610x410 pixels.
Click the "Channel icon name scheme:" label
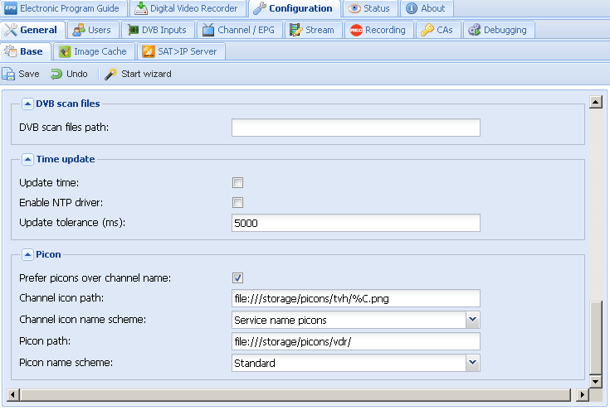[82, 320]
